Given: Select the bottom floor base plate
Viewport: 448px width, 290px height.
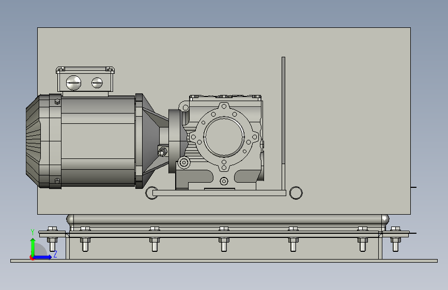Looking at the screenshot, I should pyautogui.click(x=224, y=261).
